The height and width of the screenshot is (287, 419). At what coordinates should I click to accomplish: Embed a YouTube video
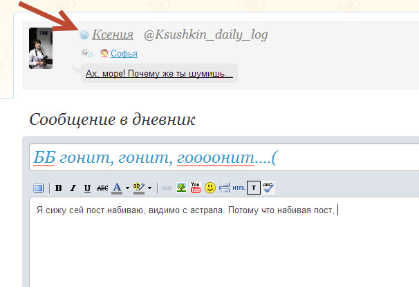196,188
